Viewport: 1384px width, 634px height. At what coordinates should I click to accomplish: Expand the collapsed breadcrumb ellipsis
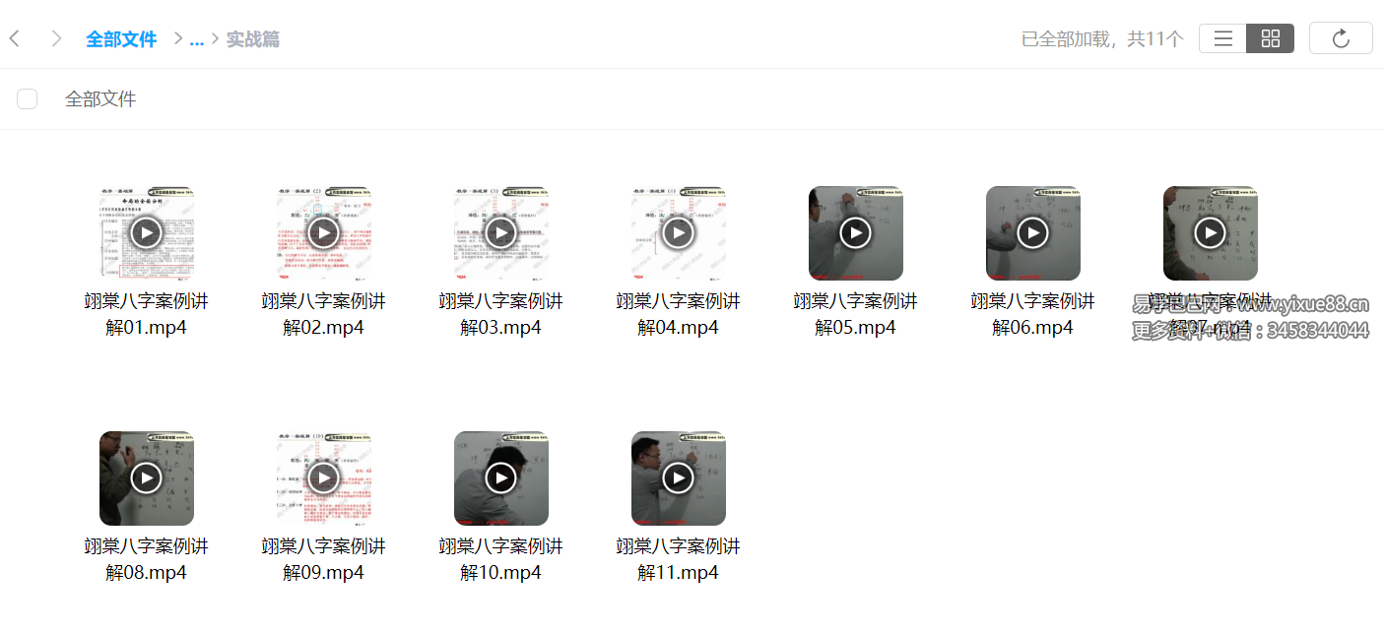[196, 39]
